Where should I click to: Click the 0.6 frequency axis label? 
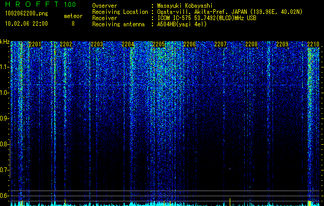[x=4, y=196]
